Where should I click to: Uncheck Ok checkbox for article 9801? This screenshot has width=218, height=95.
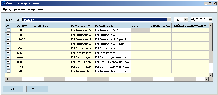[x=8, y=48]
